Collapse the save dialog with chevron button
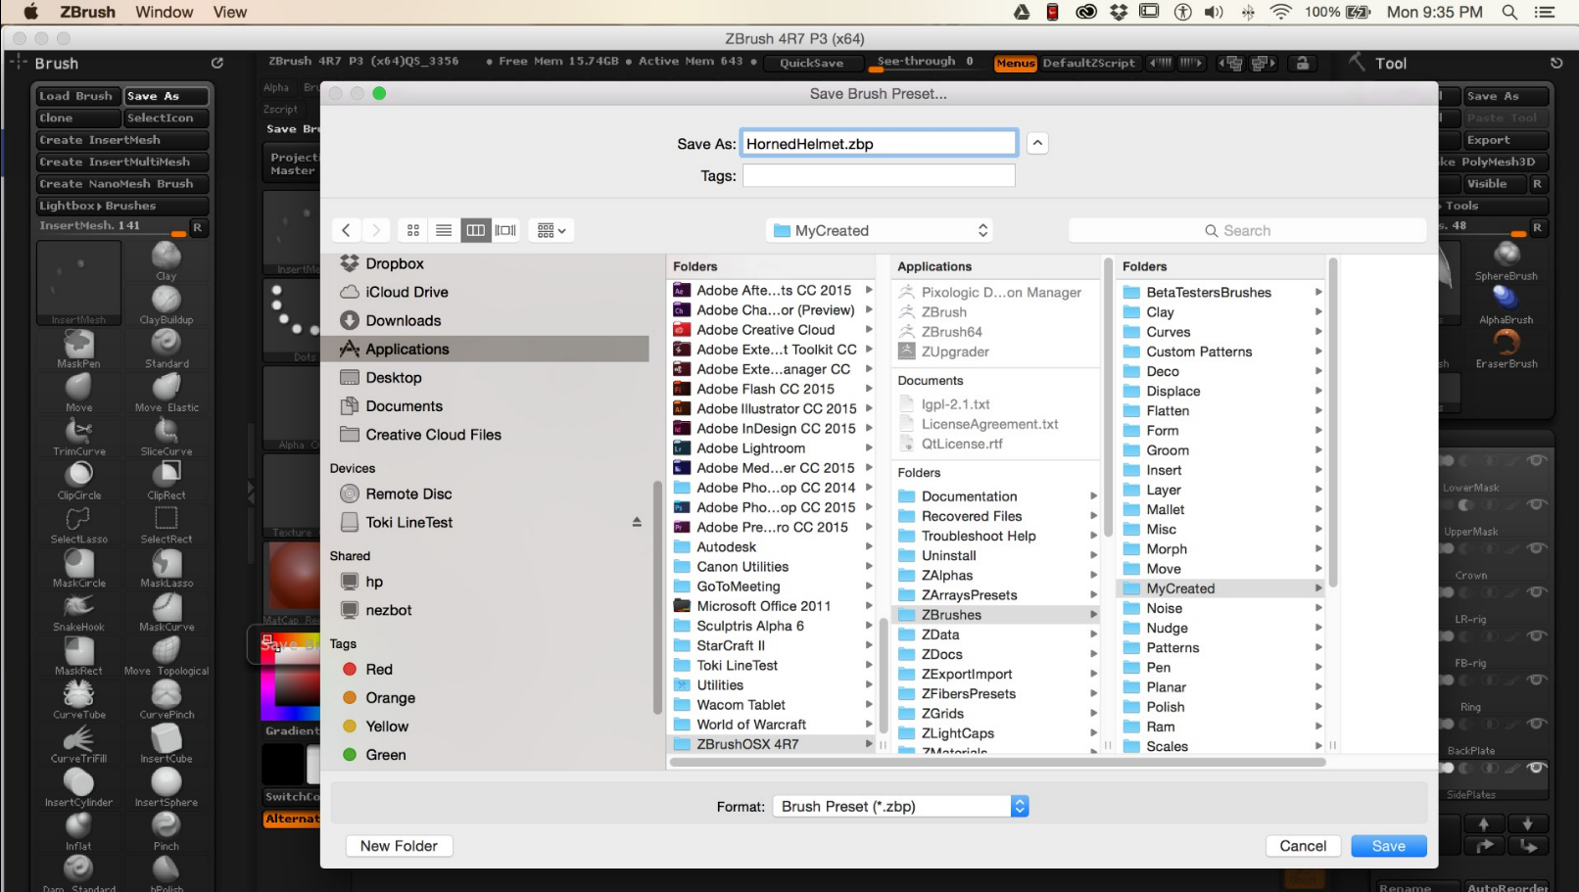 pos(1037,143)
